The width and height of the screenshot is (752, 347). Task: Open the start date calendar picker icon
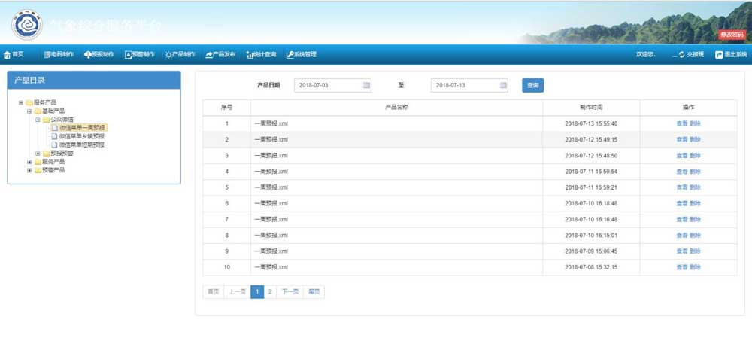tap(366, 85)
